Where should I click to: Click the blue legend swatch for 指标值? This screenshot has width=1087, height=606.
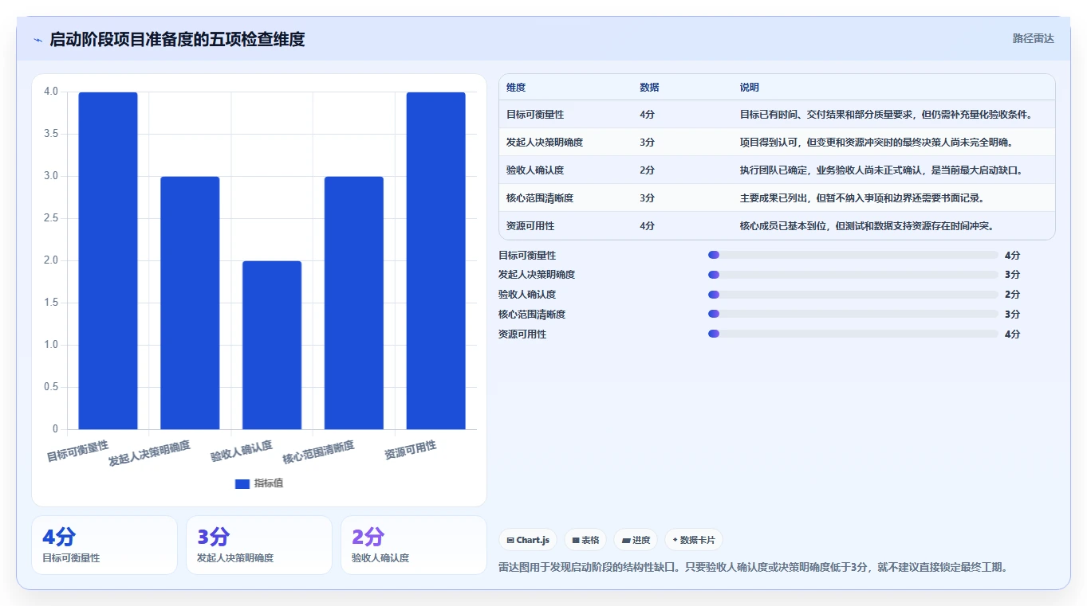(242, 483)
